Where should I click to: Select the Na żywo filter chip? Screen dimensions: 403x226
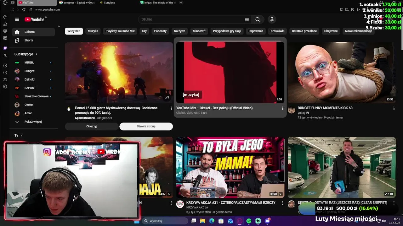(x=179, y=31)
